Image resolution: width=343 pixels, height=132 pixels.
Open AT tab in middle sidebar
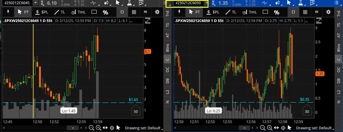click(x=168, y=35)
